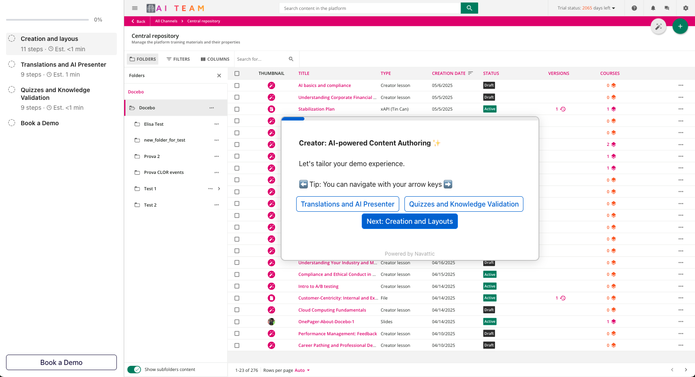This screenshot has height=377, width=695.
Task: Check the box for AI basics and compliance
Action: coord(237,86)
